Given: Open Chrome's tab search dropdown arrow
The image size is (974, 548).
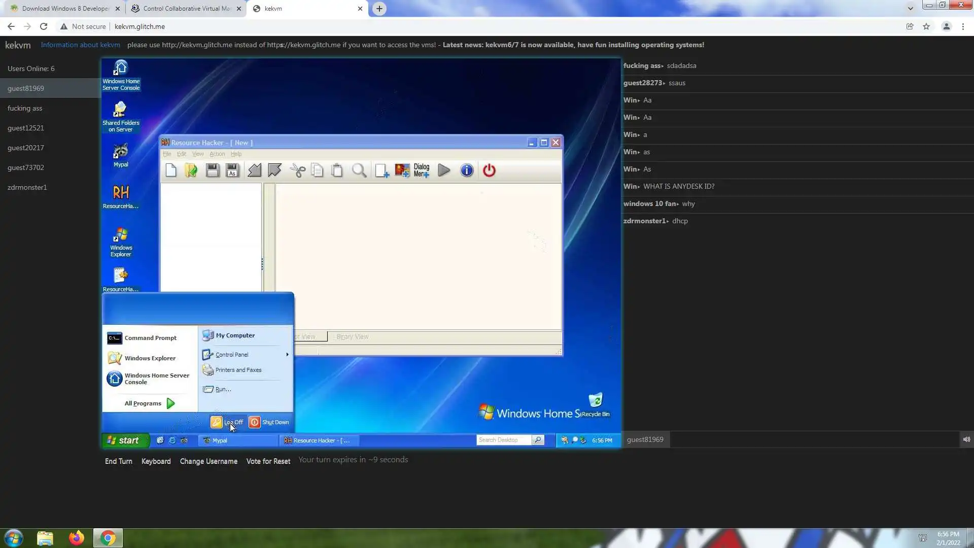Looking at the screenshot, I should pos(910,8).
